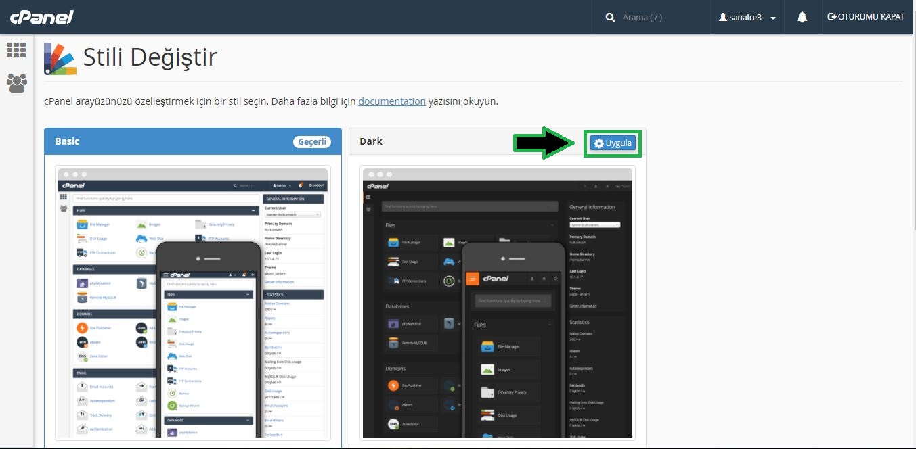Click the Geçerli badge on Basic
The width and height of the screenshot is (916, 449).
coord(312,141)
